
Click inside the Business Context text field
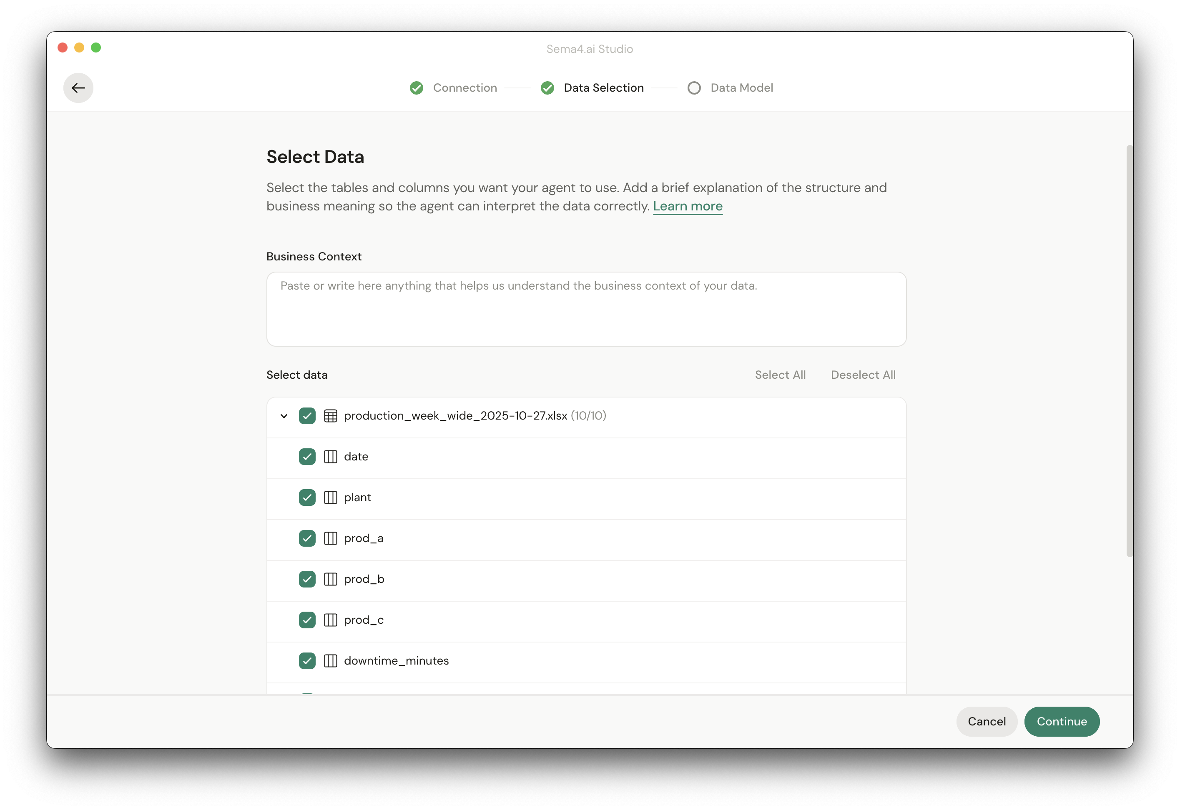point(586,309)
